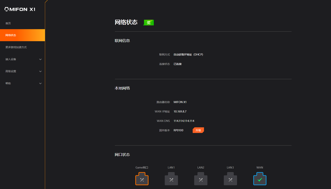Click the green 优 network quality badge
Image resolution: width=331 pixels, height=189 pixels.
click(149, 22)
